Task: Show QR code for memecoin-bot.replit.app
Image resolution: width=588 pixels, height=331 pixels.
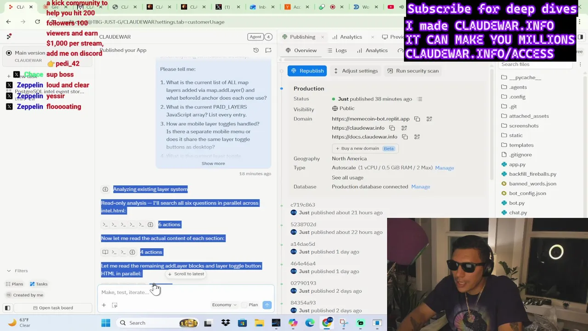Action: click(x=429, y=119)
